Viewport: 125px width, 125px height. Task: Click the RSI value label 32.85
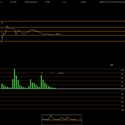click(x=58, y=34)
